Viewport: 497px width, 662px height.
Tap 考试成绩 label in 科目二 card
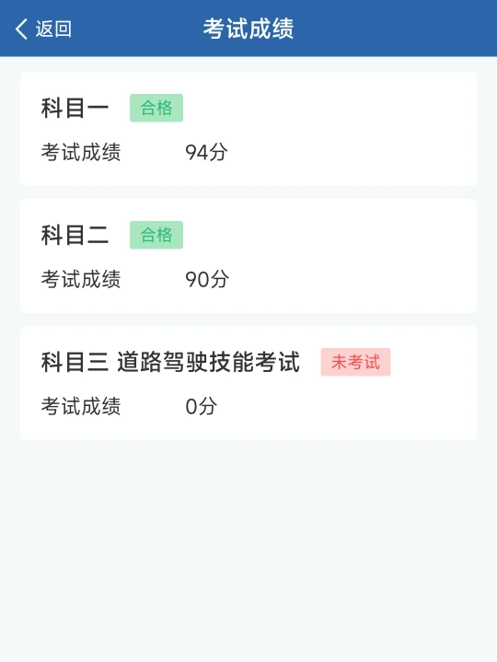(81, 279)
